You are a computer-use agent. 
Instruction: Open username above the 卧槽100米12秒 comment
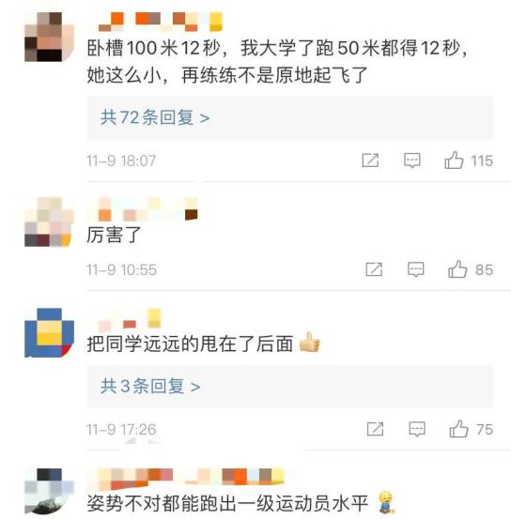(x=161, y=22)
